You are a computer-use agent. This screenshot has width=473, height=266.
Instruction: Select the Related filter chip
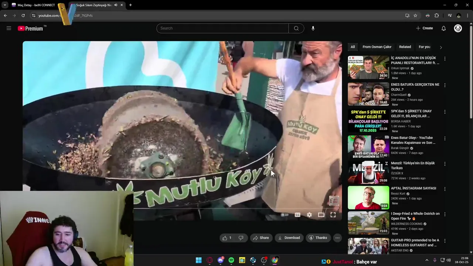pyautogui.click(x=405, y=47)
